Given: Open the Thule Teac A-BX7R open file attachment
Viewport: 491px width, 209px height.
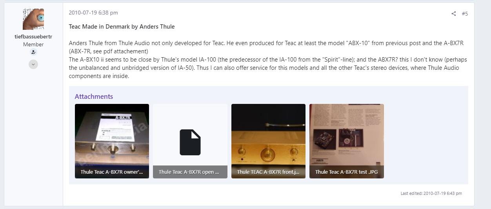Looking at the screenshot, I should 190,141.
